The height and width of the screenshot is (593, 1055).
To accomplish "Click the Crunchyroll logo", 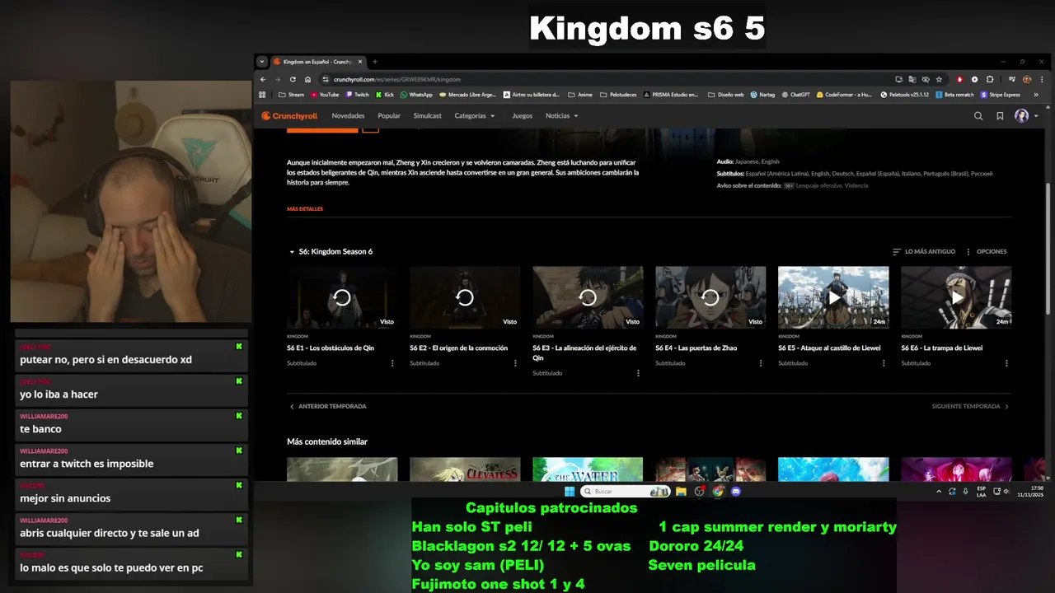I will 289,116.
